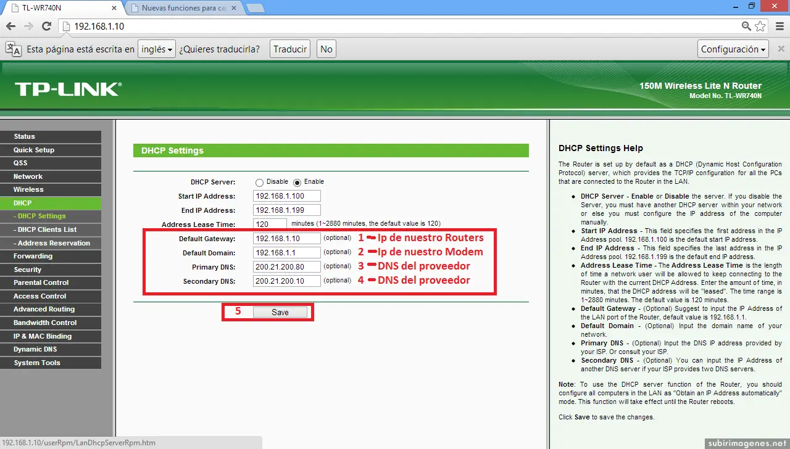This screenshot has height=449, width=790.
Task: Open the Access Control menu
Action: coord(51,296)
